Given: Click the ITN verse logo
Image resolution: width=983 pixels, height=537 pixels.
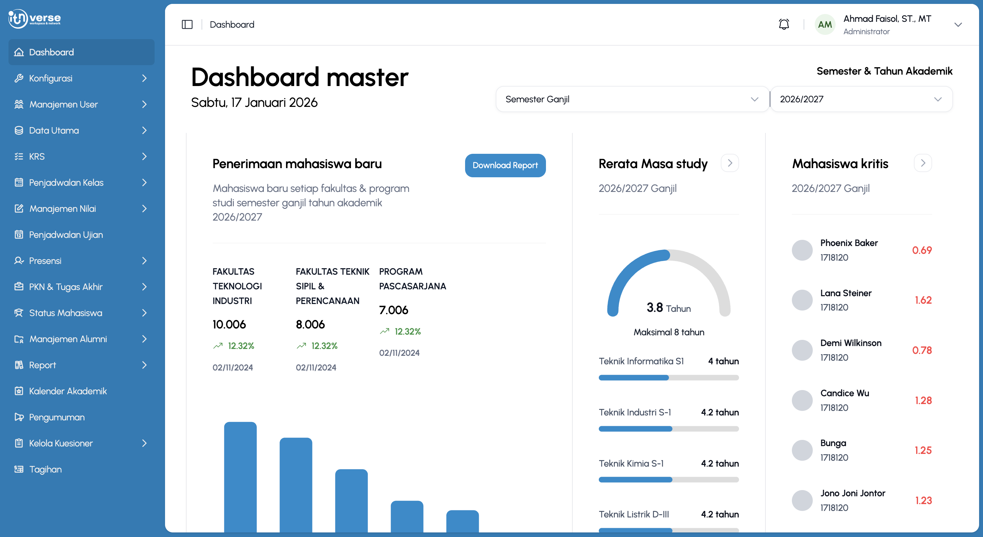Looking at the screenshot, I should point(34,18).
